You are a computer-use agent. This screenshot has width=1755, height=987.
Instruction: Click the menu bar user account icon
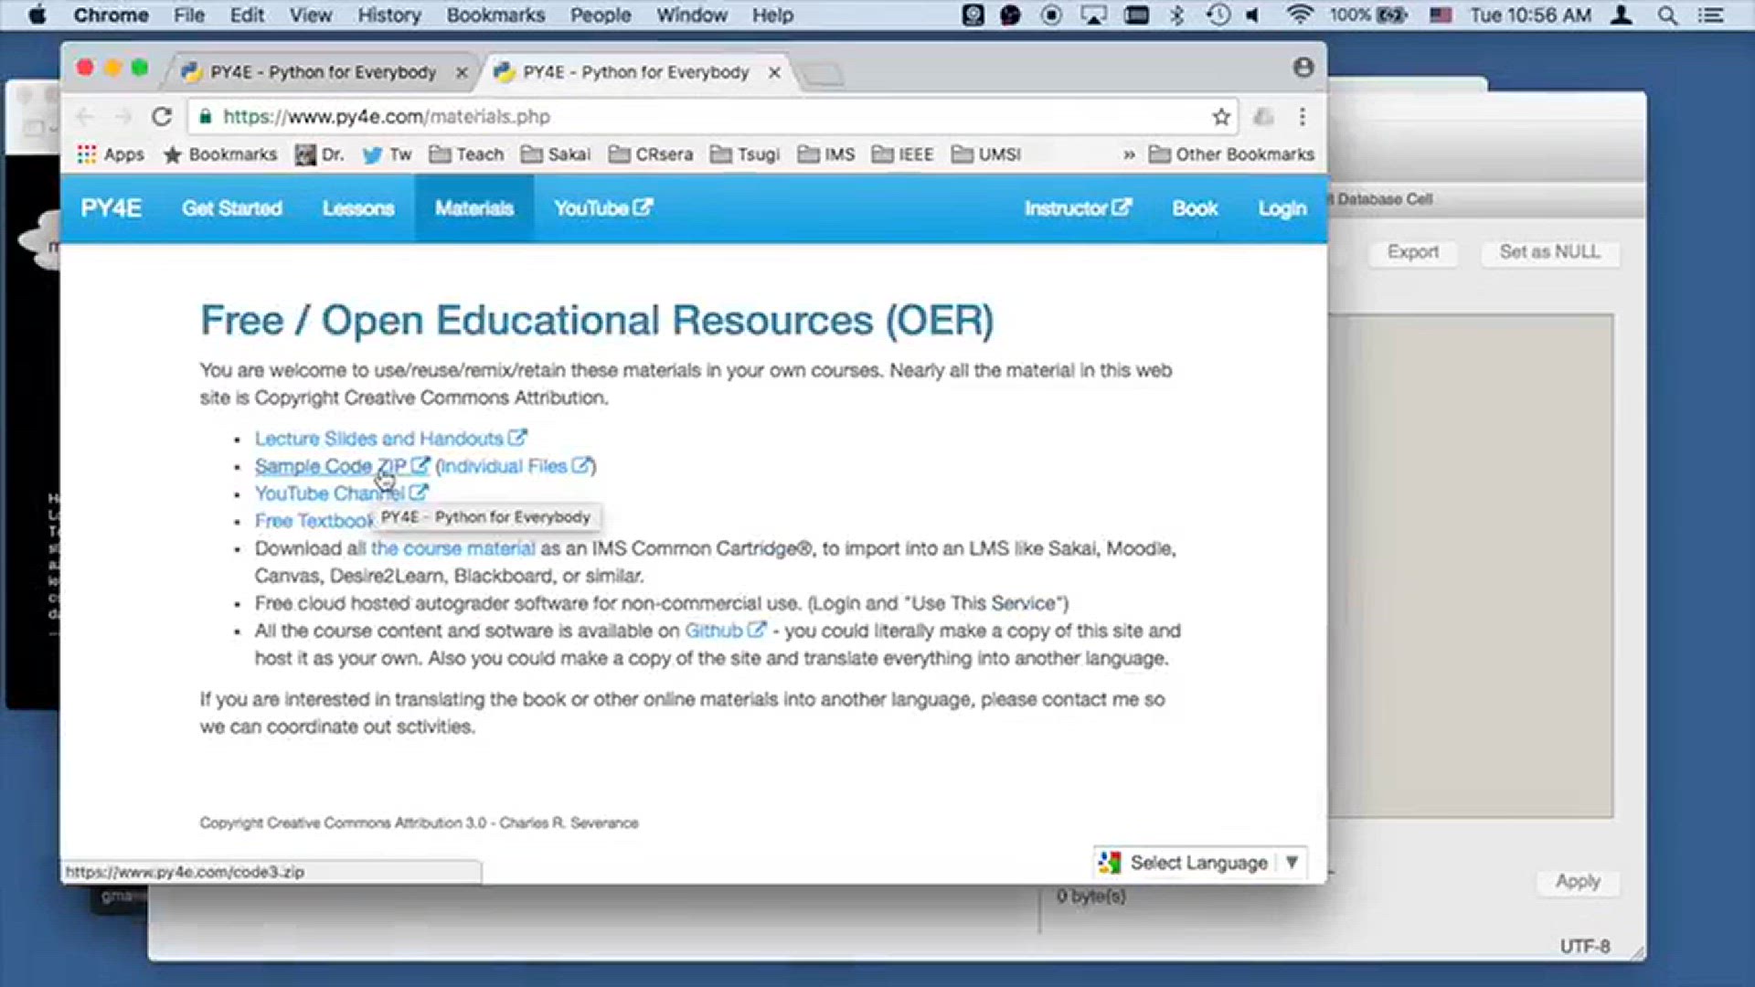[1622, 16]
